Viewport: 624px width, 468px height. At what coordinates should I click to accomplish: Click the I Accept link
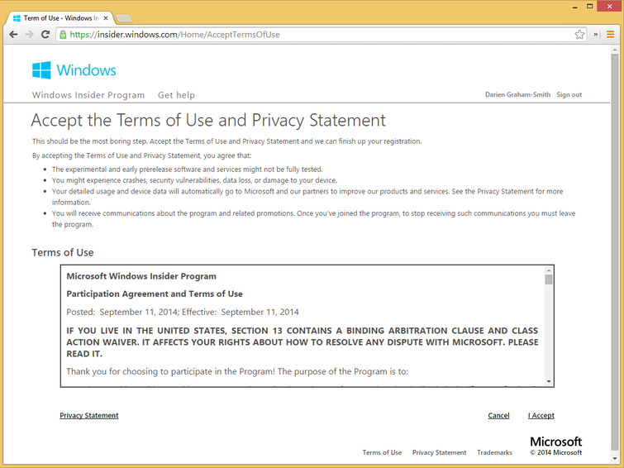[541, 415]
